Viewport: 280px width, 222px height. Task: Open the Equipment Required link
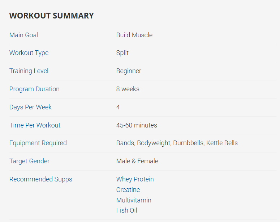click(x=38, y=143)
